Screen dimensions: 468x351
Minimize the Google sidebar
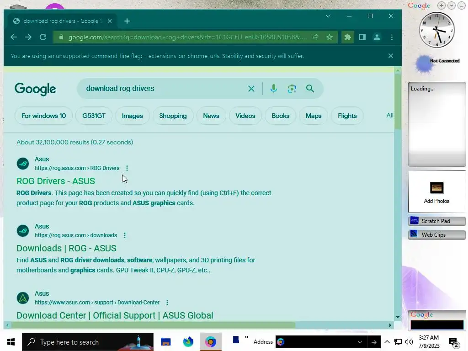click(x=462, y=5)
